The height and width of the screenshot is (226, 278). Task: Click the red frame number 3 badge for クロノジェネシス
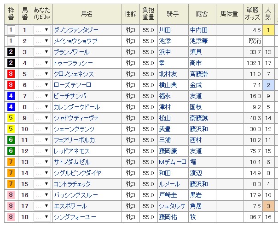pos(11,74)
